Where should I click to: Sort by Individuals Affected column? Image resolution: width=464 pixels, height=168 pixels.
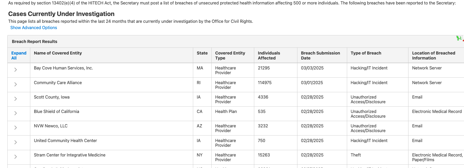pos(269,56)
